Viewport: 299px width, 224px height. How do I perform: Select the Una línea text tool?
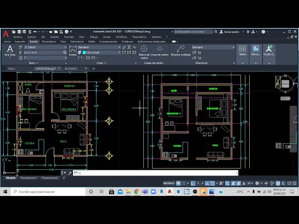10,51
